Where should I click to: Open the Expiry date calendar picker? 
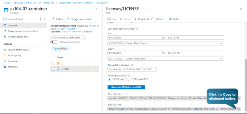point(163,53)
